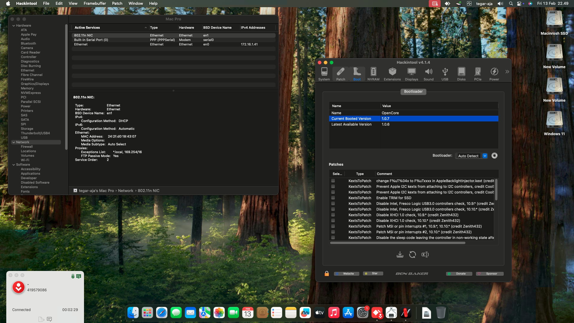Open the PCIe section in Hackintool
The height and width of the screenshot is (323, 574).
point(478,74)
